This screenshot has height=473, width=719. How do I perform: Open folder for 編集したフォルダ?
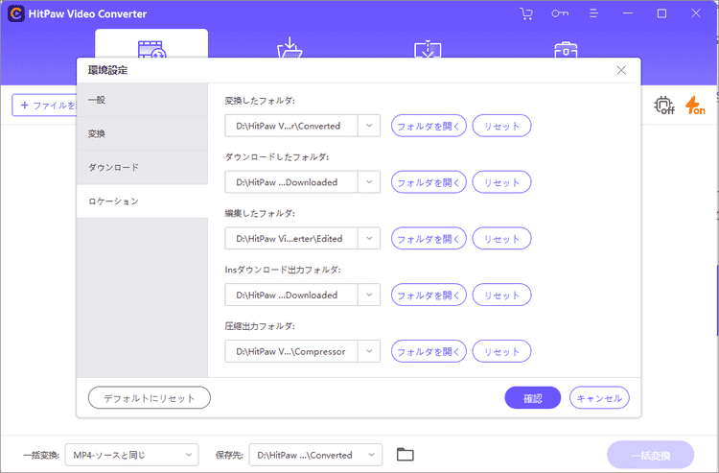click(x=429, y=239)
